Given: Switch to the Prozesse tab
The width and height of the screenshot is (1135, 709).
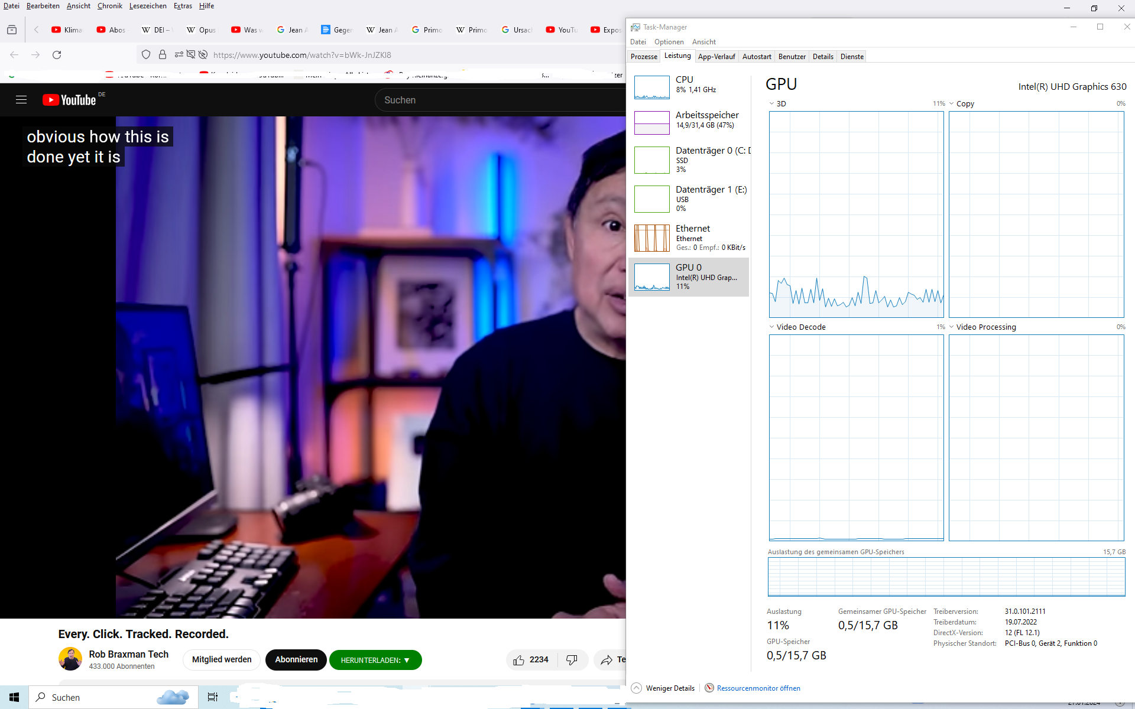Looking at the screenshot, I should [643, 56].
